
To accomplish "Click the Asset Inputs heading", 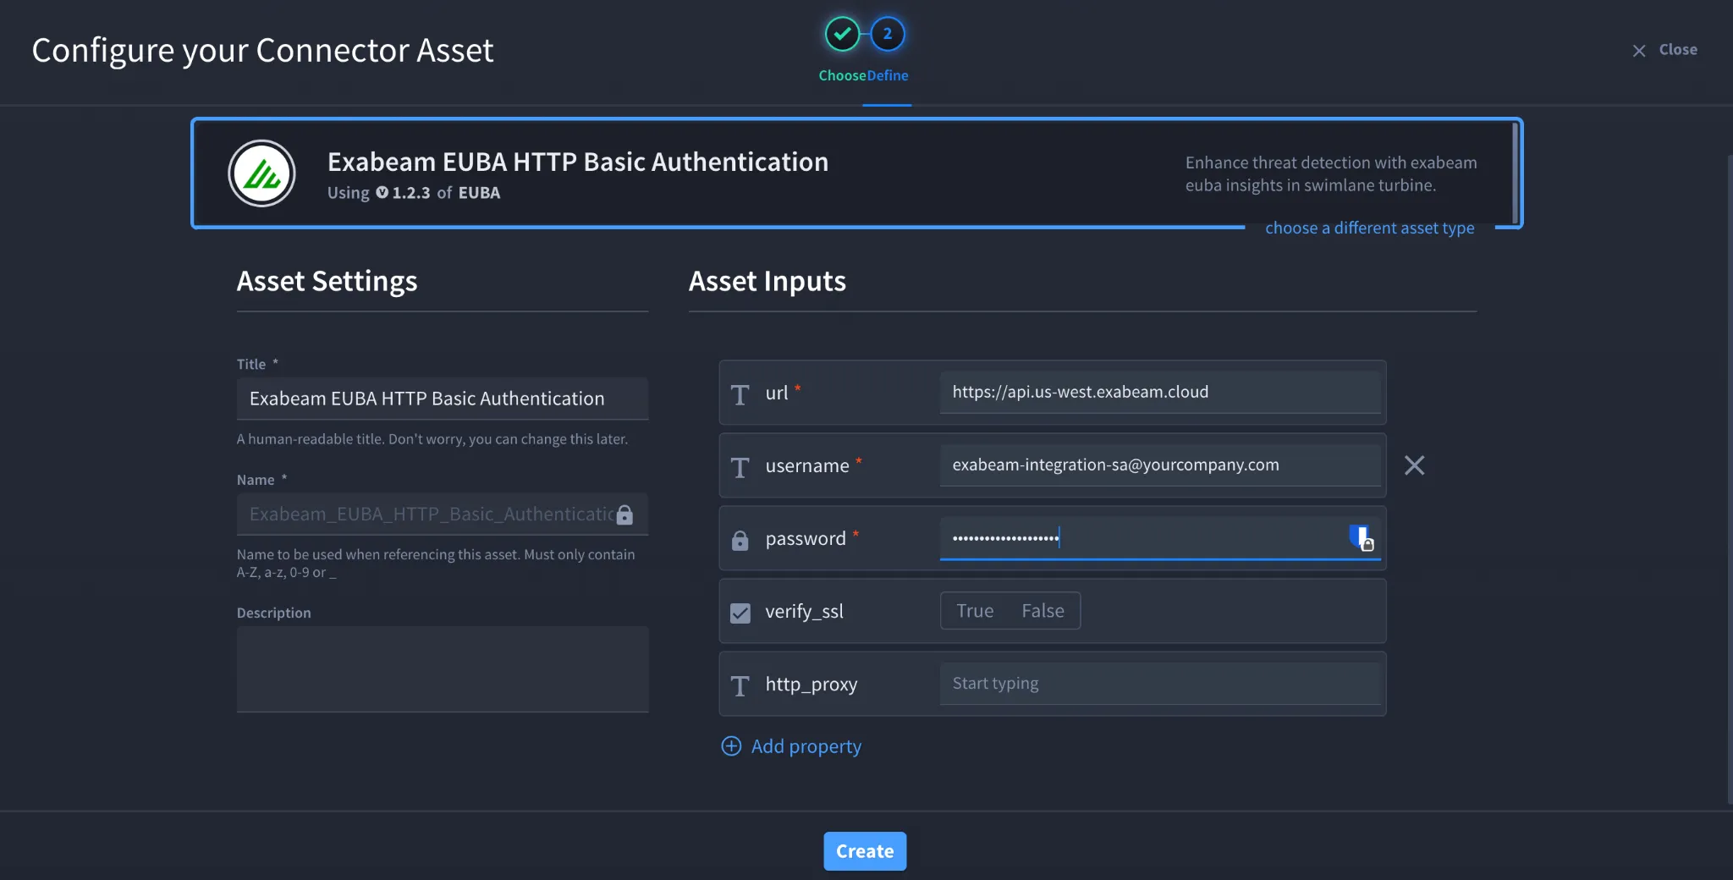I will pyautogui.click(x=767, y=281).
